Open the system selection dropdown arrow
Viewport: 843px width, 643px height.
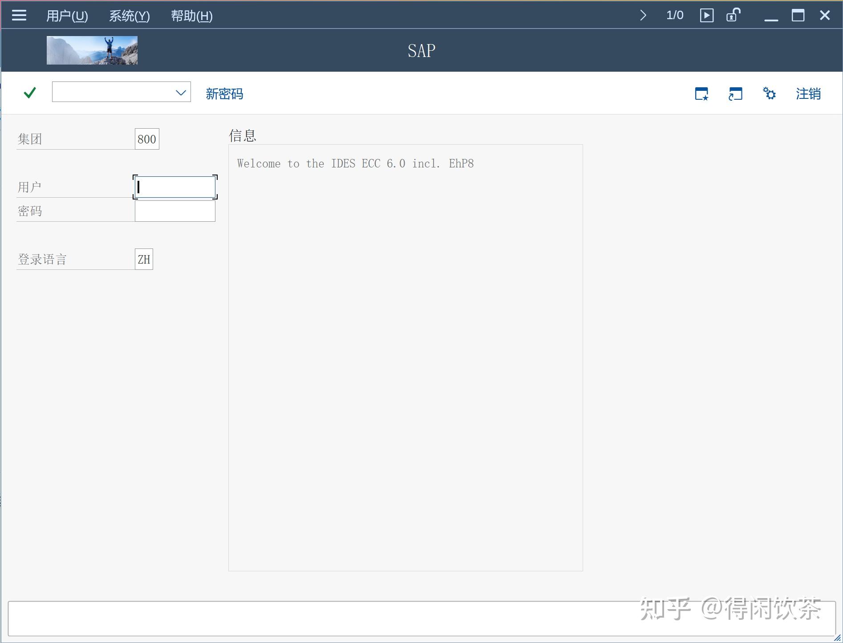pos(180,92)
